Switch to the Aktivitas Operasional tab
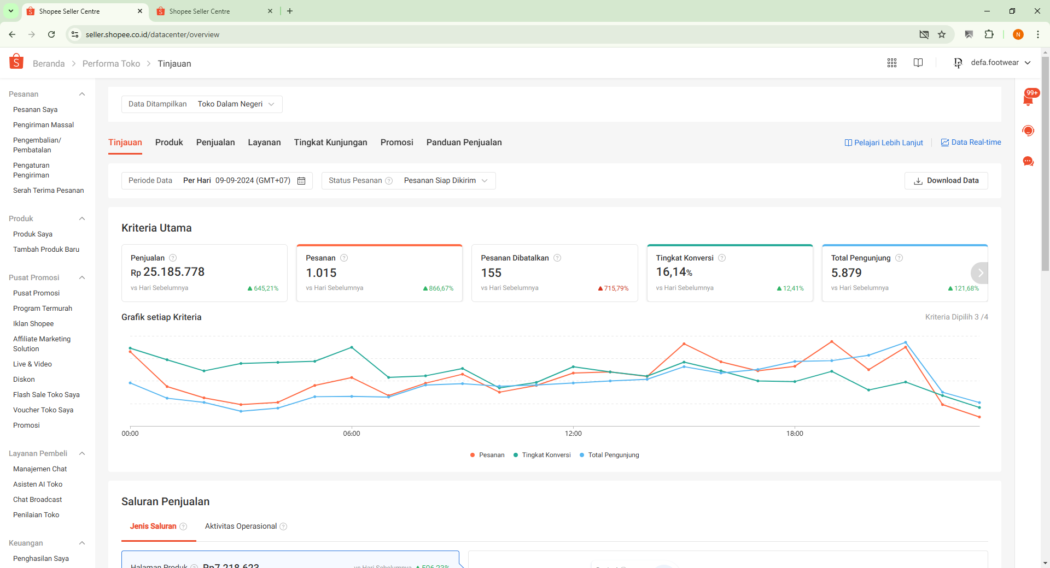1050x568 pixels. coord(241,526)
